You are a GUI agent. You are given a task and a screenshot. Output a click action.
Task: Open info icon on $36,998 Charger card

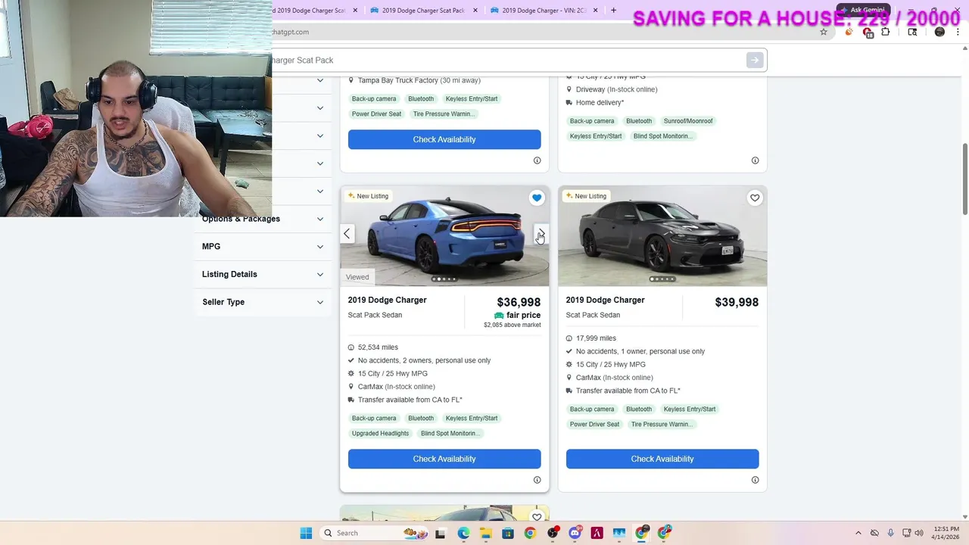coord(537,480)
